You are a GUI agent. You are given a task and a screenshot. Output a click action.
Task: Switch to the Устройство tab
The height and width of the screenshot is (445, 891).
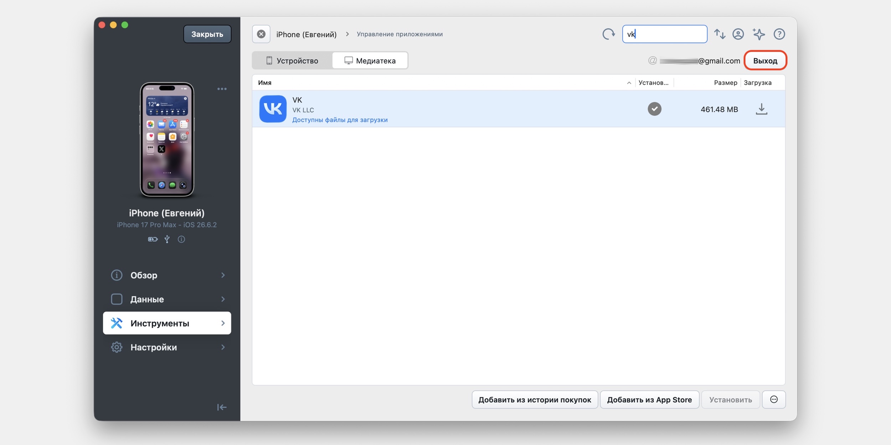click(292, 61)
